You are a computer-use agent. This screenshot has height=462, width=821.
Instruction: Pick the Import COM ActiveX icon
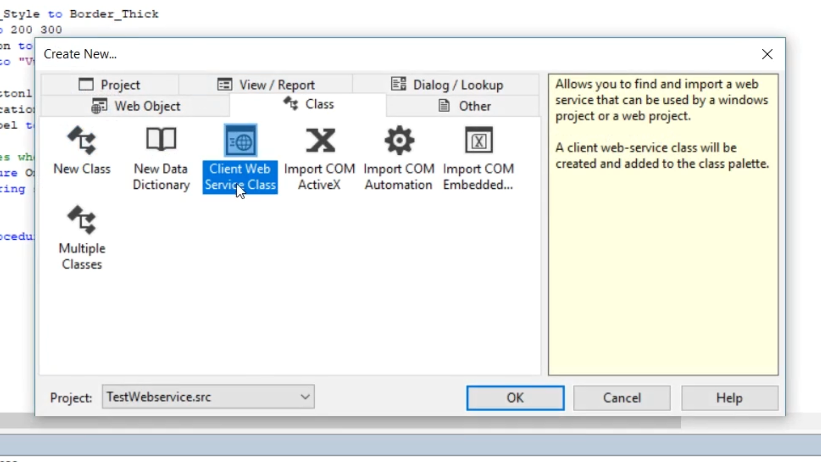coord(320,141)
